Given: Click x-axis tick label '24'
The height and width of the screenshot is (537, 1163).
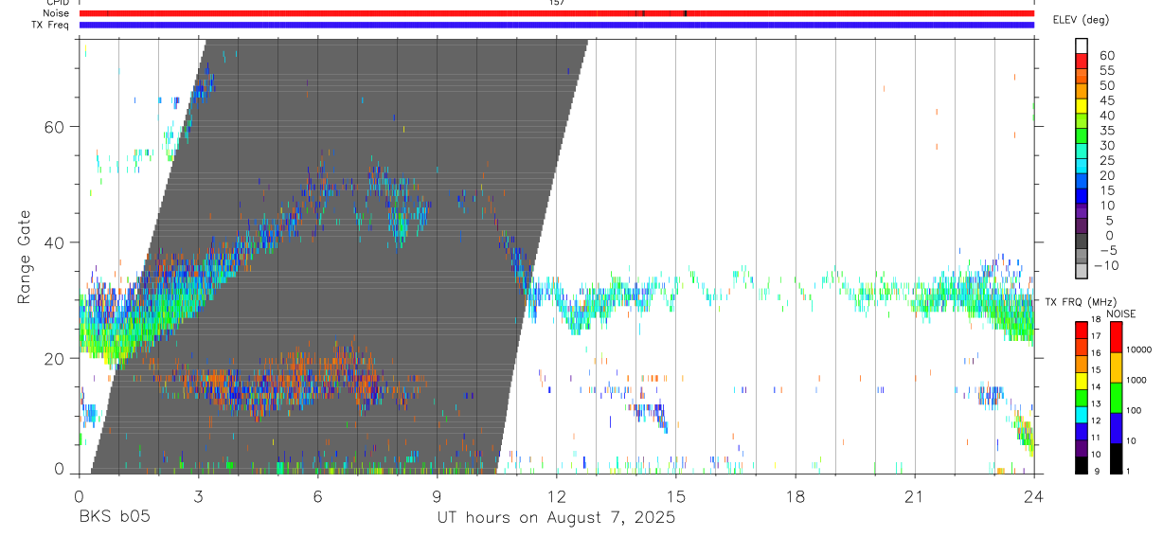Looking at the screenshot, I should click(1033, 496).
